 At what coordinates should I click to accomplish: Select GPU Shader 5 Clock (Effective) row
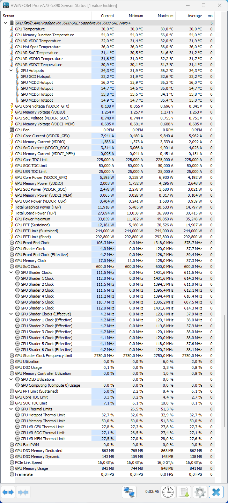pyautogui.click(x=108, y=344)
